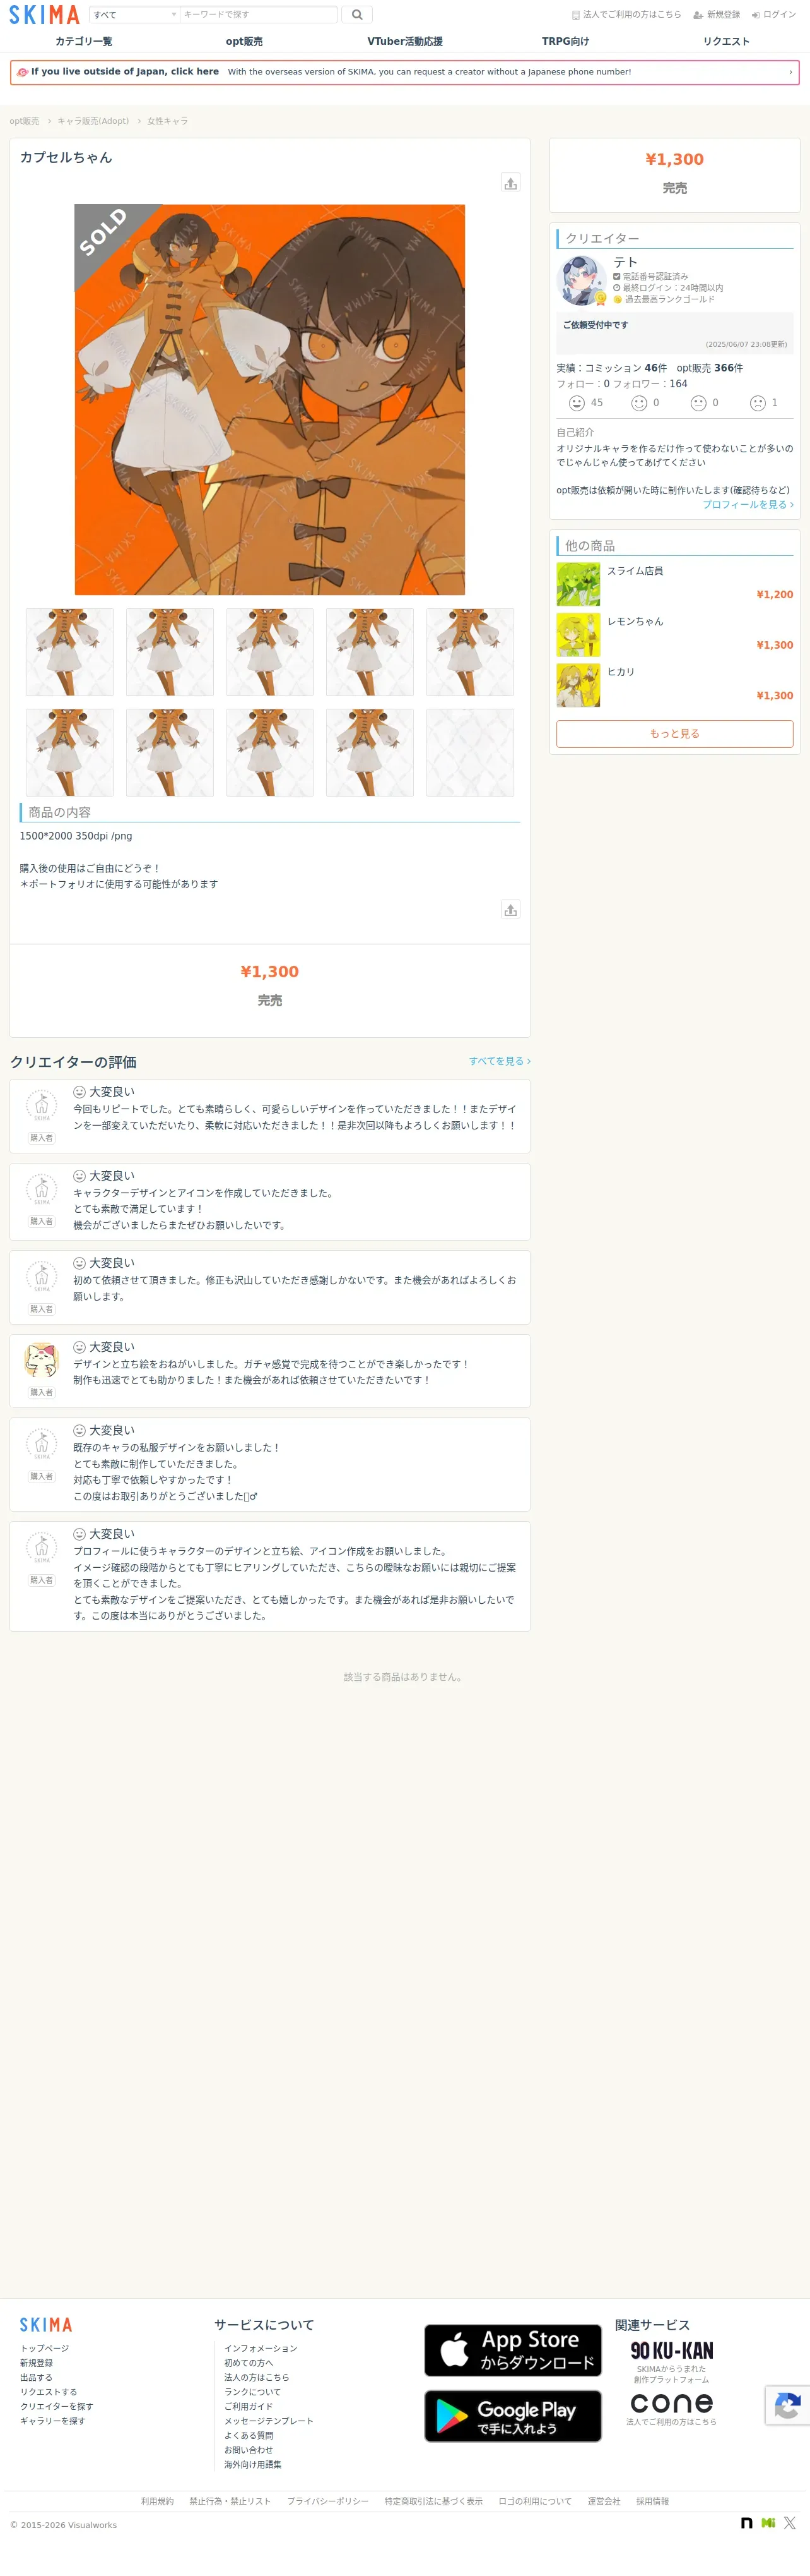The width and height of the screenshot is (810, 2576).
Task: Open クリエイターを探す footer link
Action: 57,2406
